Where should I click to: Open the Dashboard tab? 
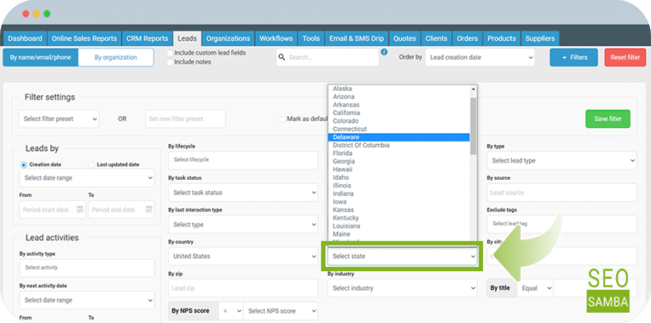pos(25,39)
